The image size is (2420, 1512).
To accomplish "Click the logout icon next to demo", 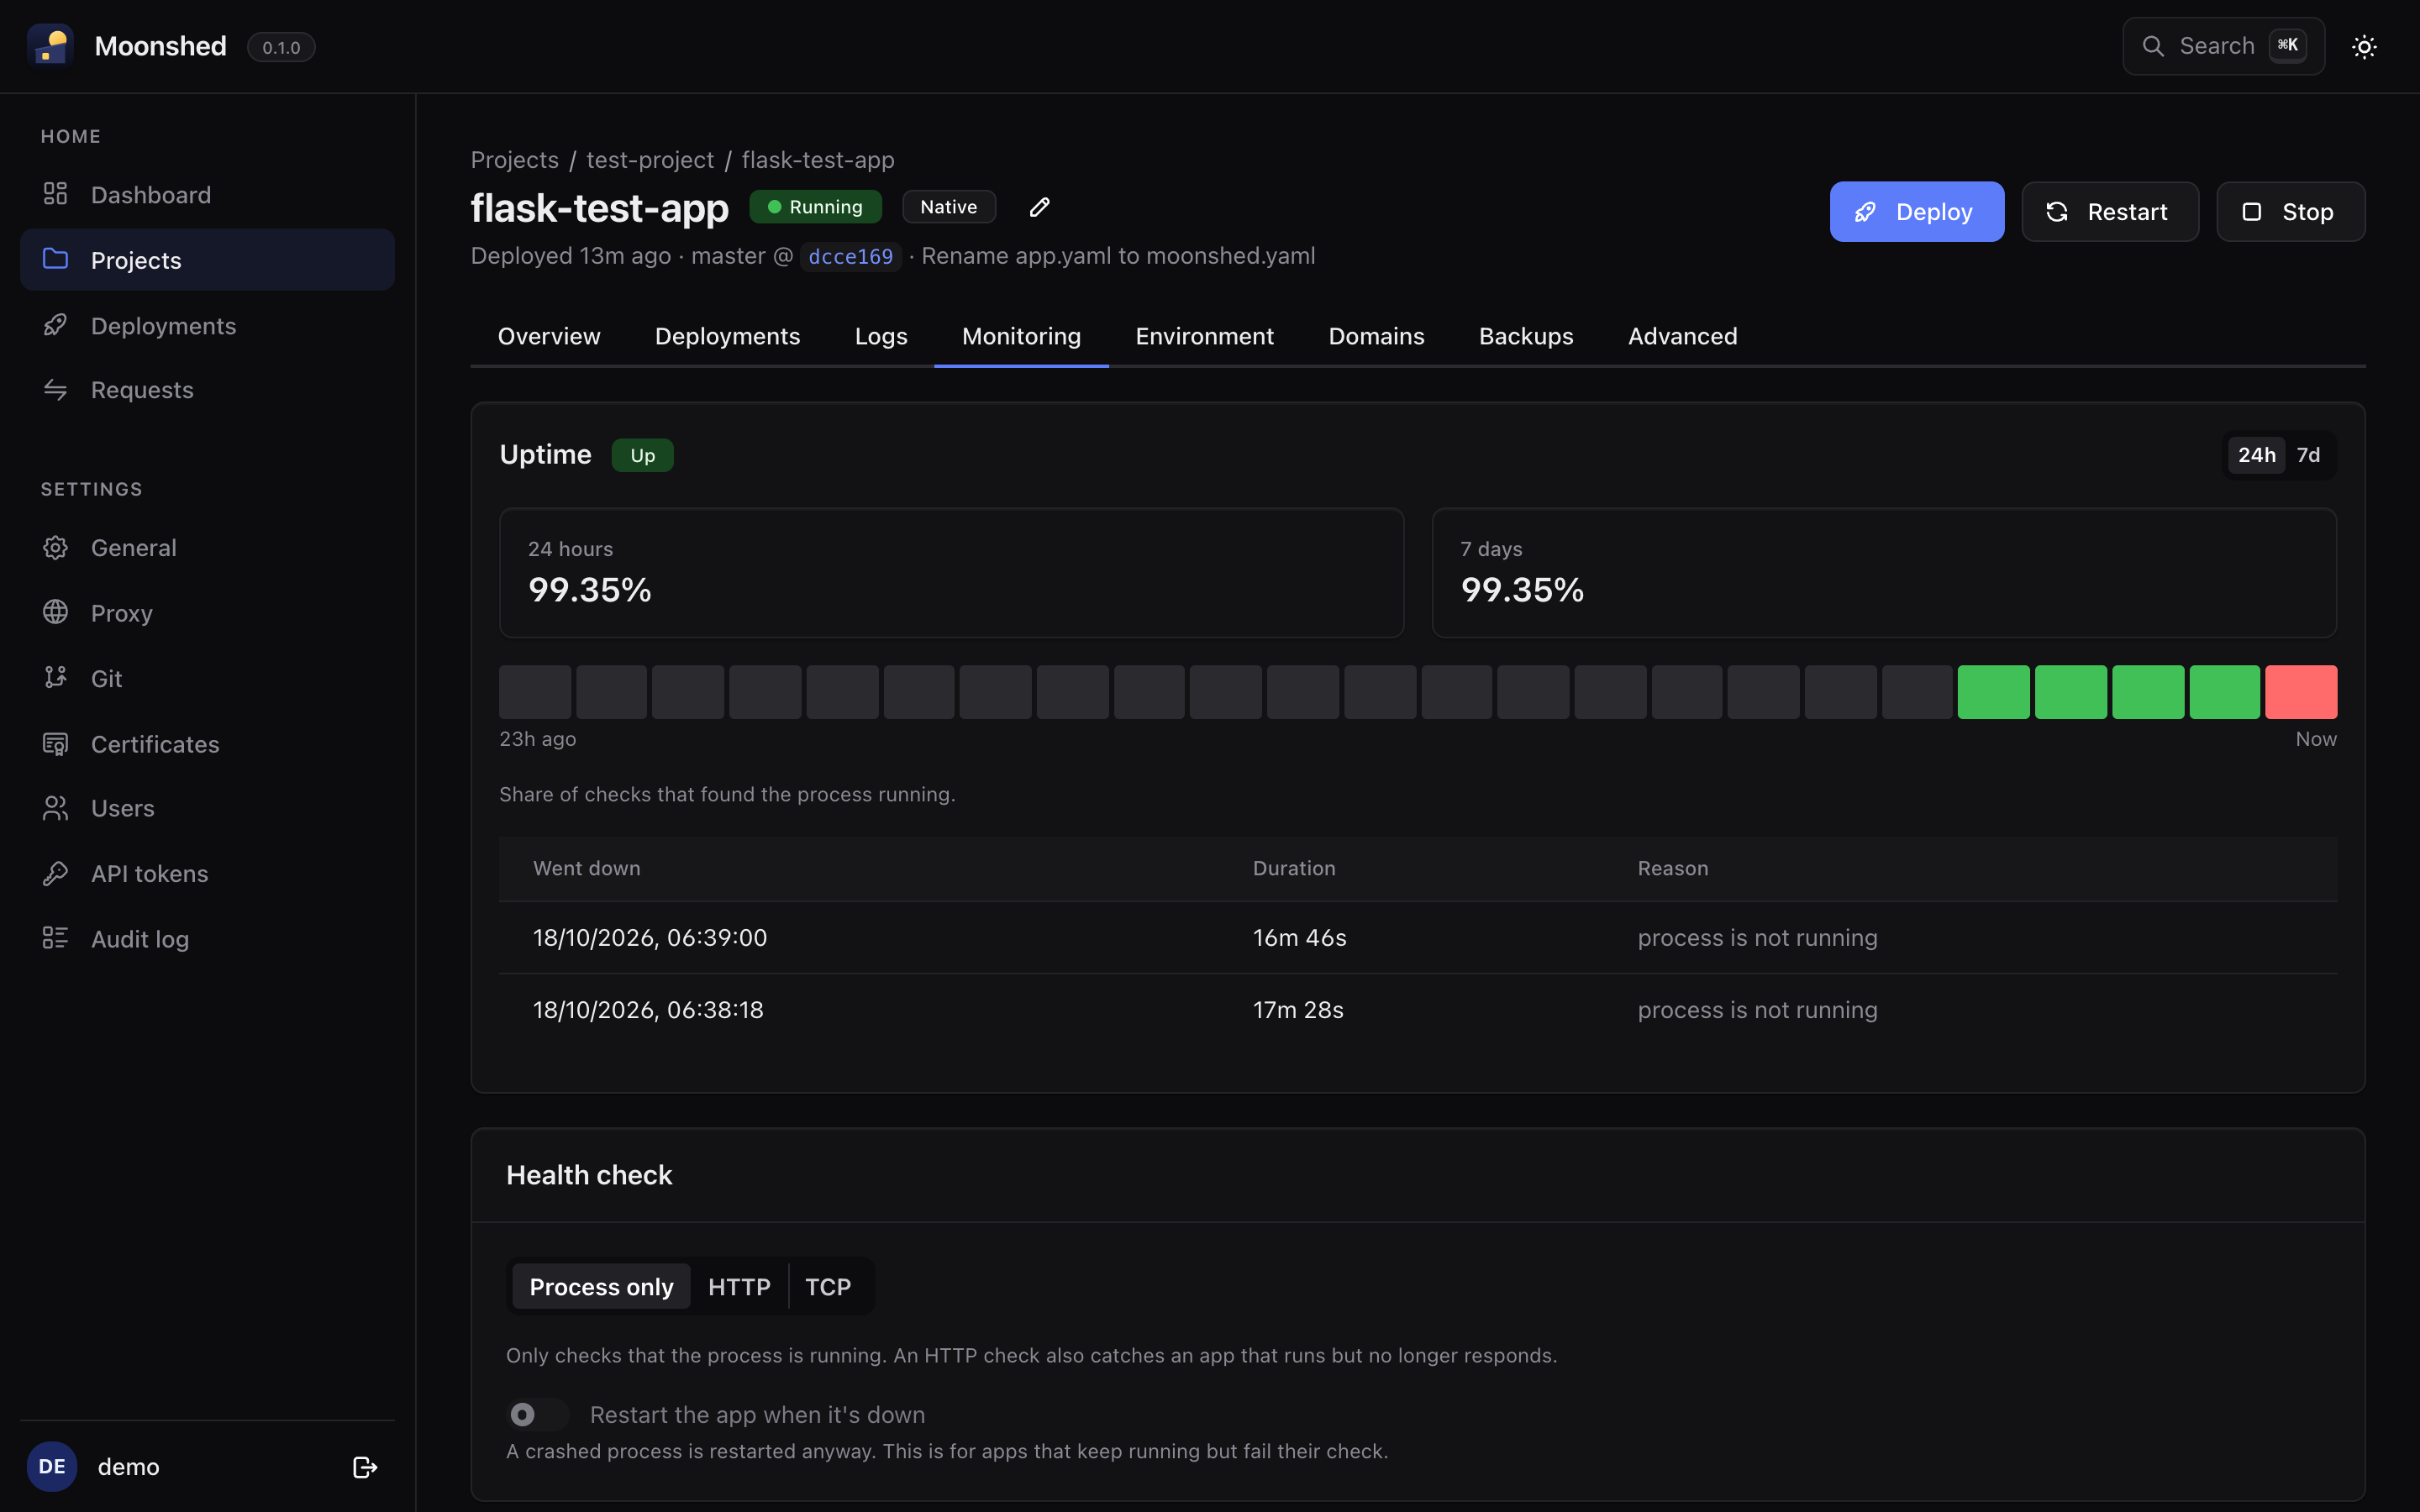I will (365, 1467).
